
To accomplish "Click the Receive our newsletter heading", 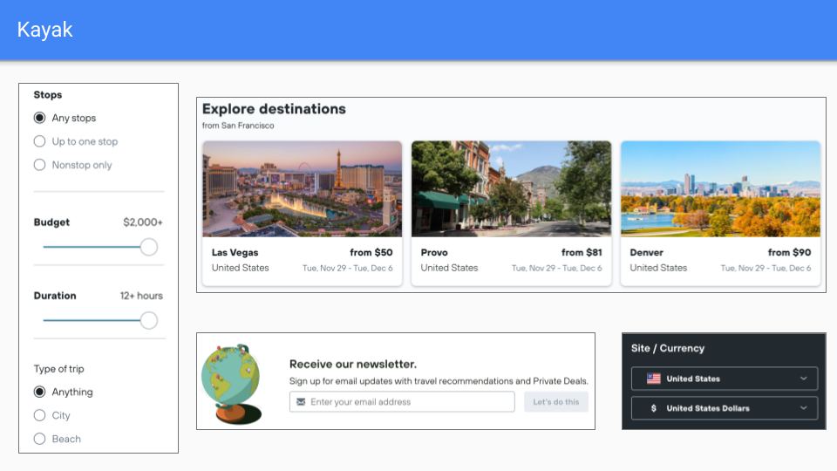I will (x=353, y=365).
